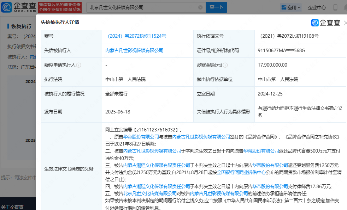Screen dimensions: 347x210
Task: Click the mobile phone icon in header
Action: (335, 7)
